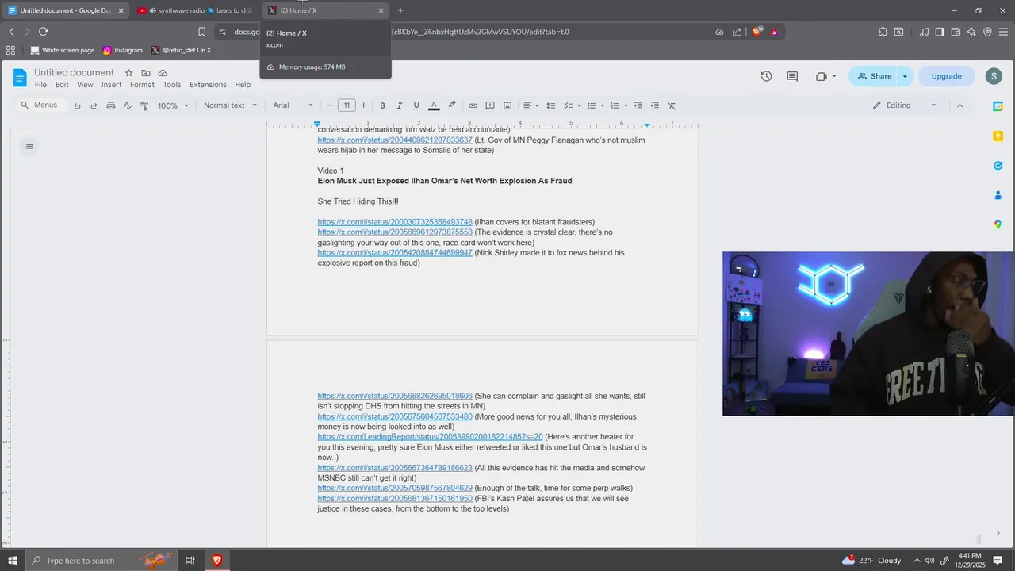Open the Brave Wallet icon
This screenshot has width=1015, height=571.
coord(956,32)
